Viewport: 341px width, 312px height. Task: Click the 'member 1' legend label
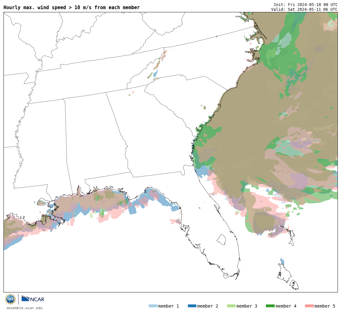point(169,306)
